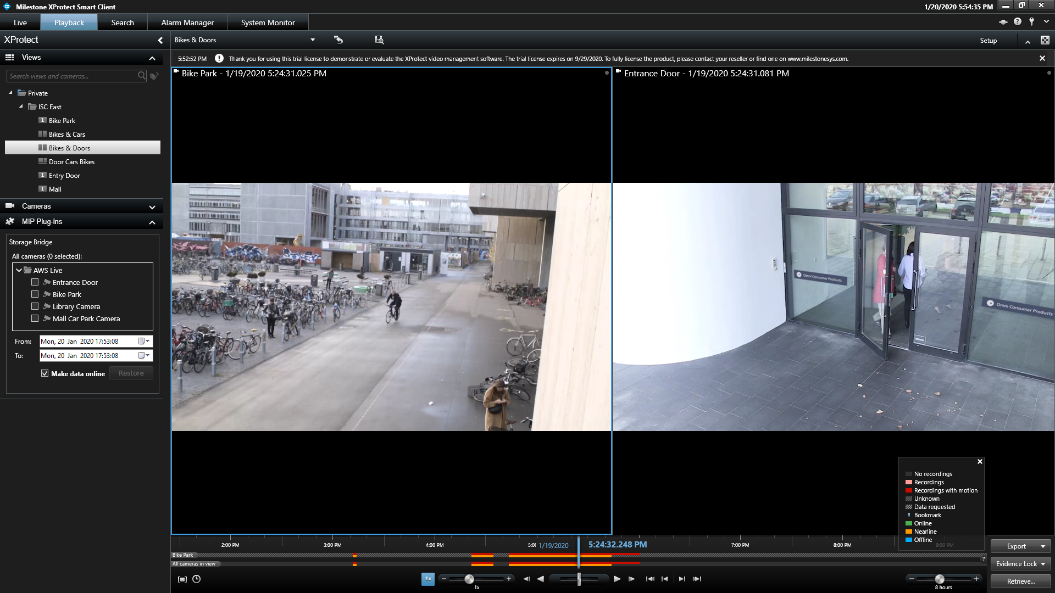Expand the Cameras panel
The width and height of the screenshot is (1055, 593).
point(152,206)
